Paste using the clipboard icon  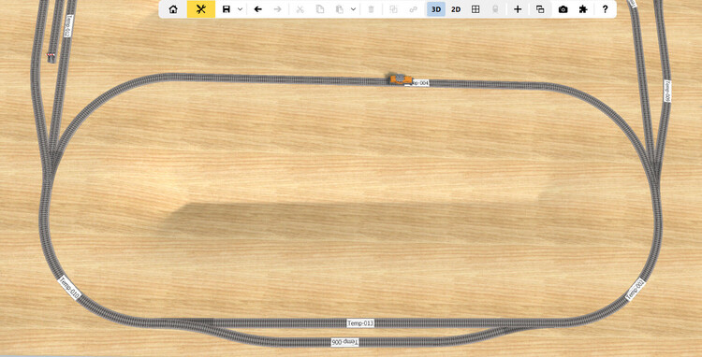340,9
